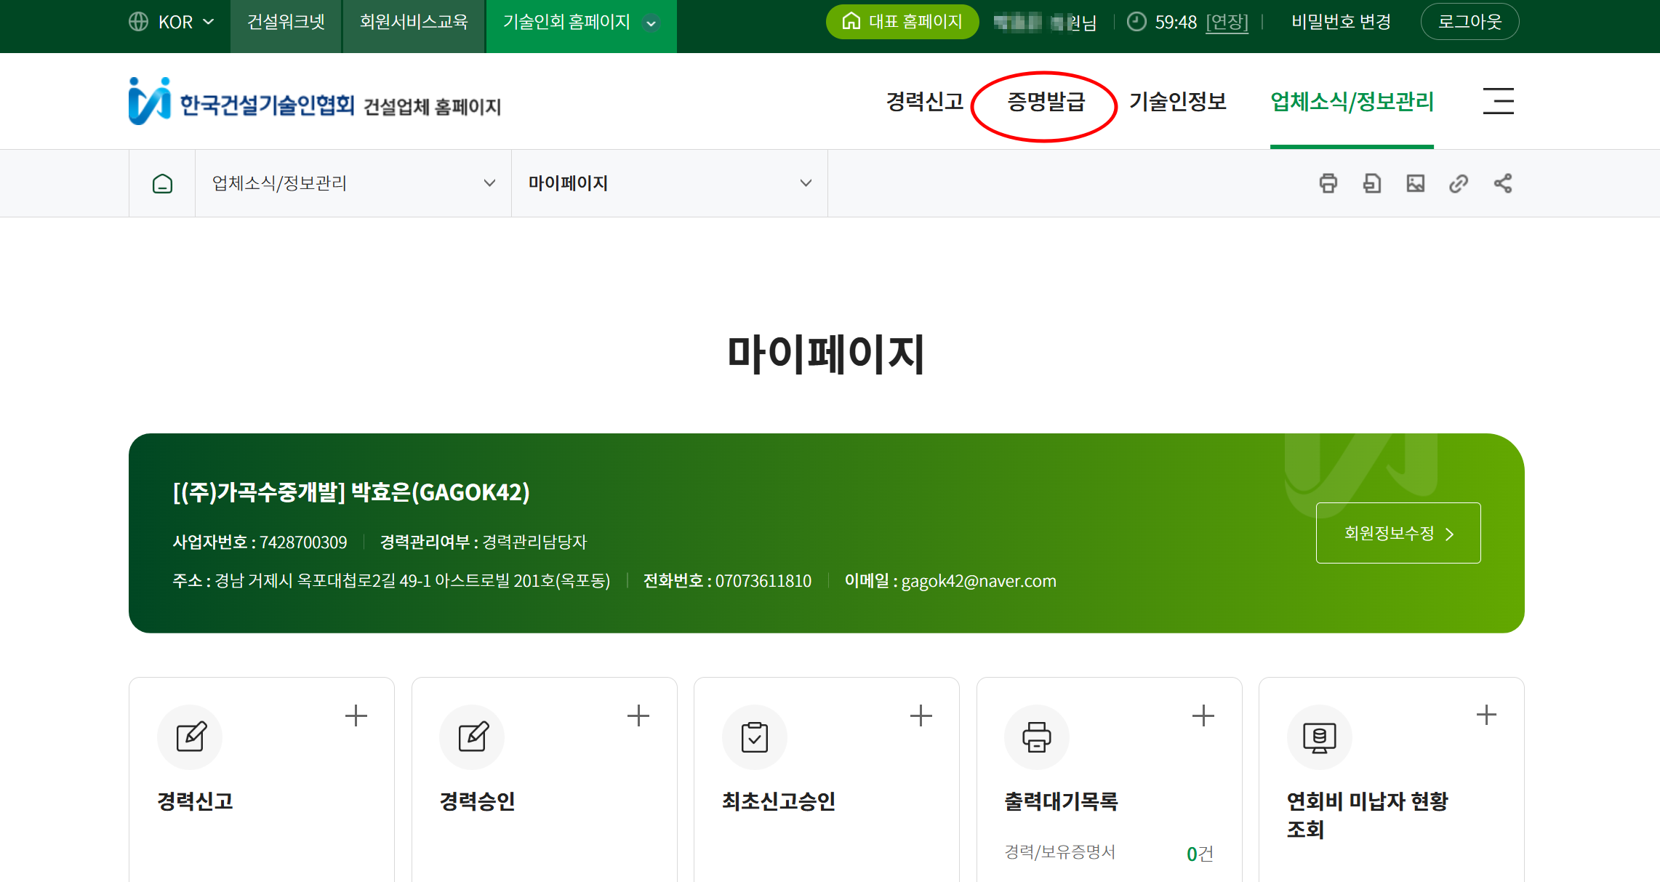1660x882 pixels.
Task: Click the share icon in the breadcrumb toolbar
Action: 1503,183
